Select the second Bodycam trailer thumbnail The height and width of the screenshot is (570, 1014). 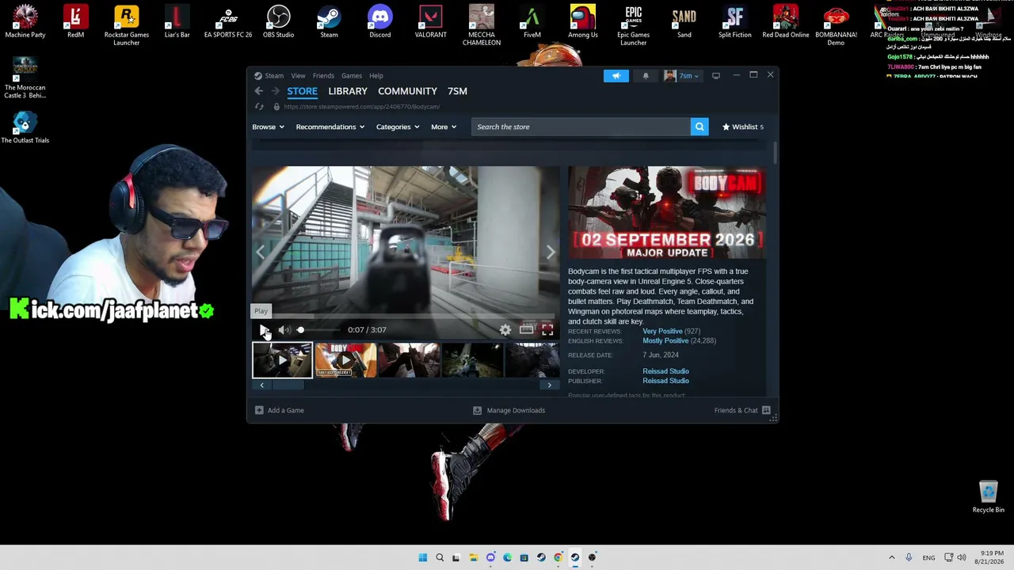coord(345,360)
